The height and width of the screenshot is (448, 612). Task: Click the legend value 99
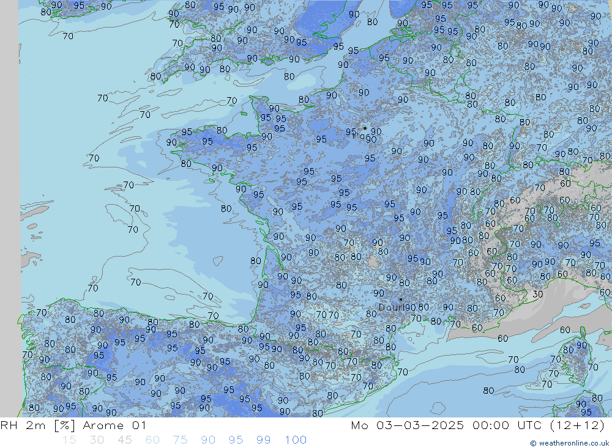tap(263, 440)
